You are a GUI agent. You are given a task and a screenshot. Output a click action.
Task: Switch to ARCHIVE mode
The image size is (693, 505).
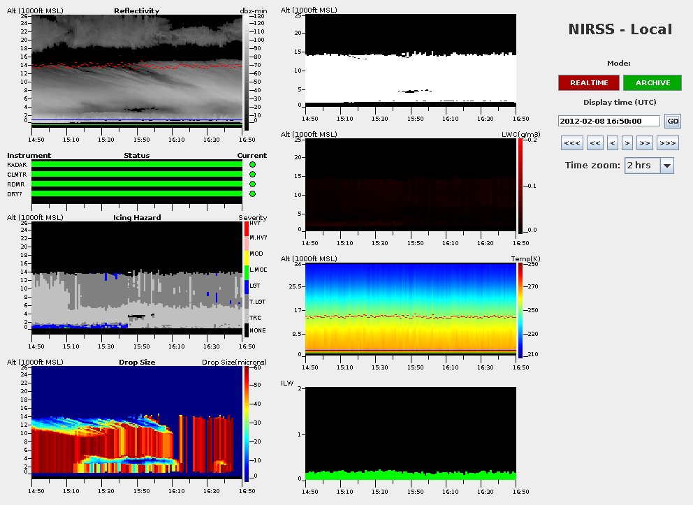click(x=652, y=82)
